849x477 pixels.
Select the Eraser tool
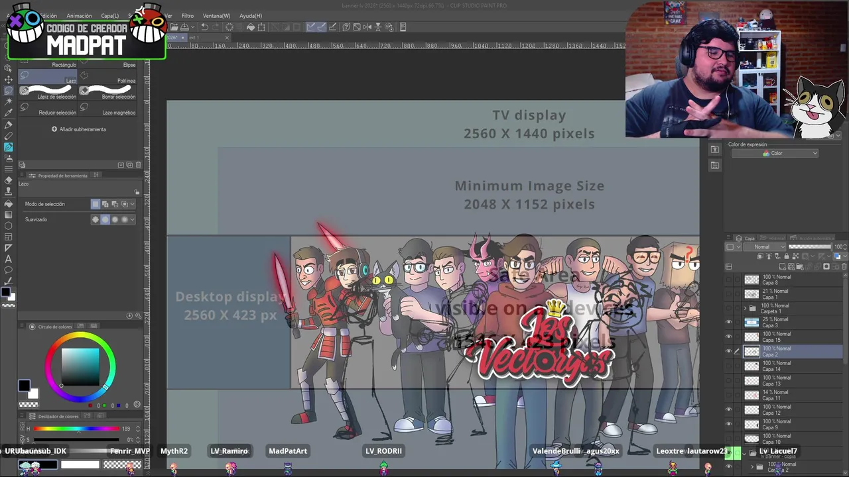coord(9,180)
